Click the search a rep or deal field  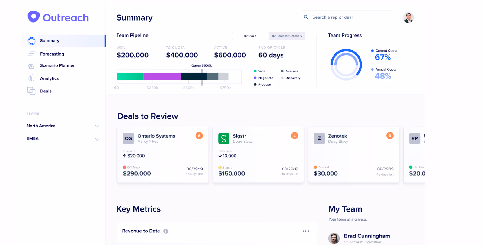347,17
